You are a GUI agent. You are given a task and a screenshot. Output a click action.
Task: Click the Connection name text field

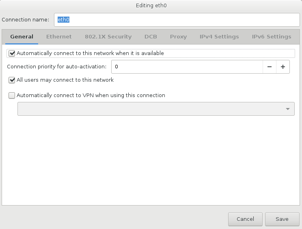point(177,20)
